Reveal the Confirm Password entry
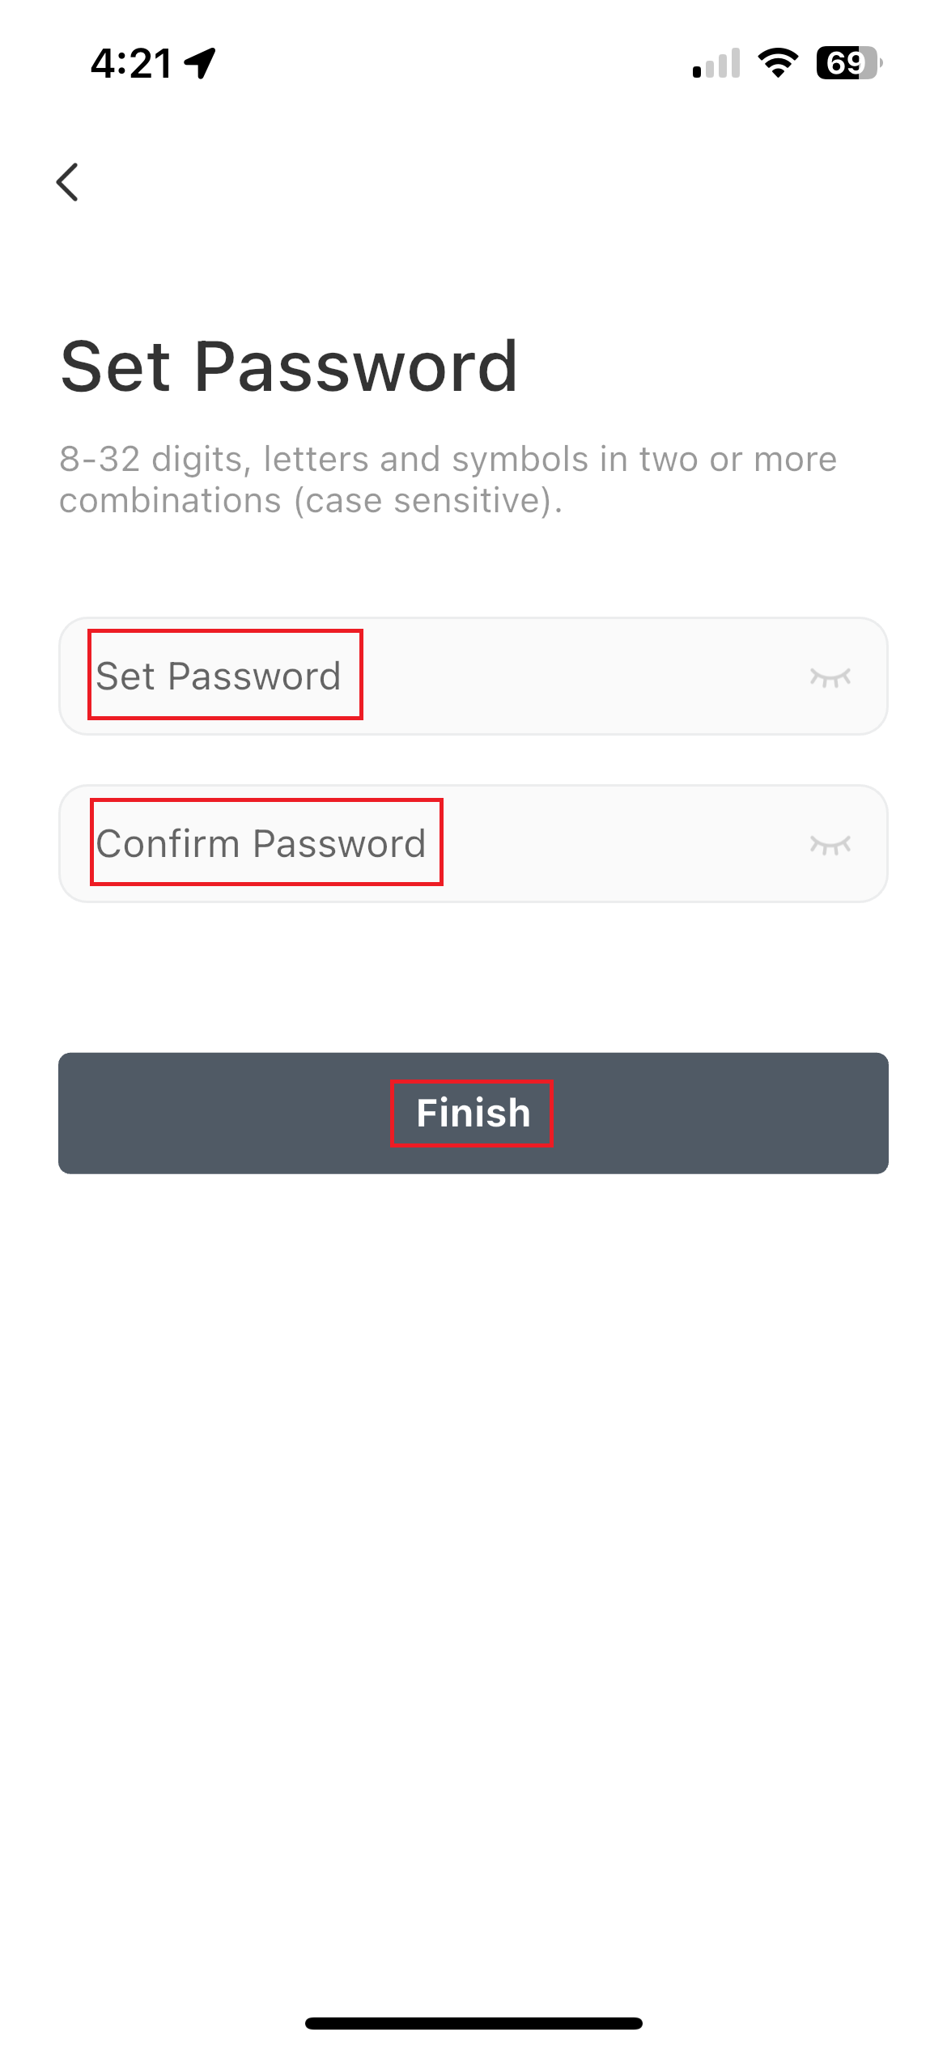 pos(830,844)
